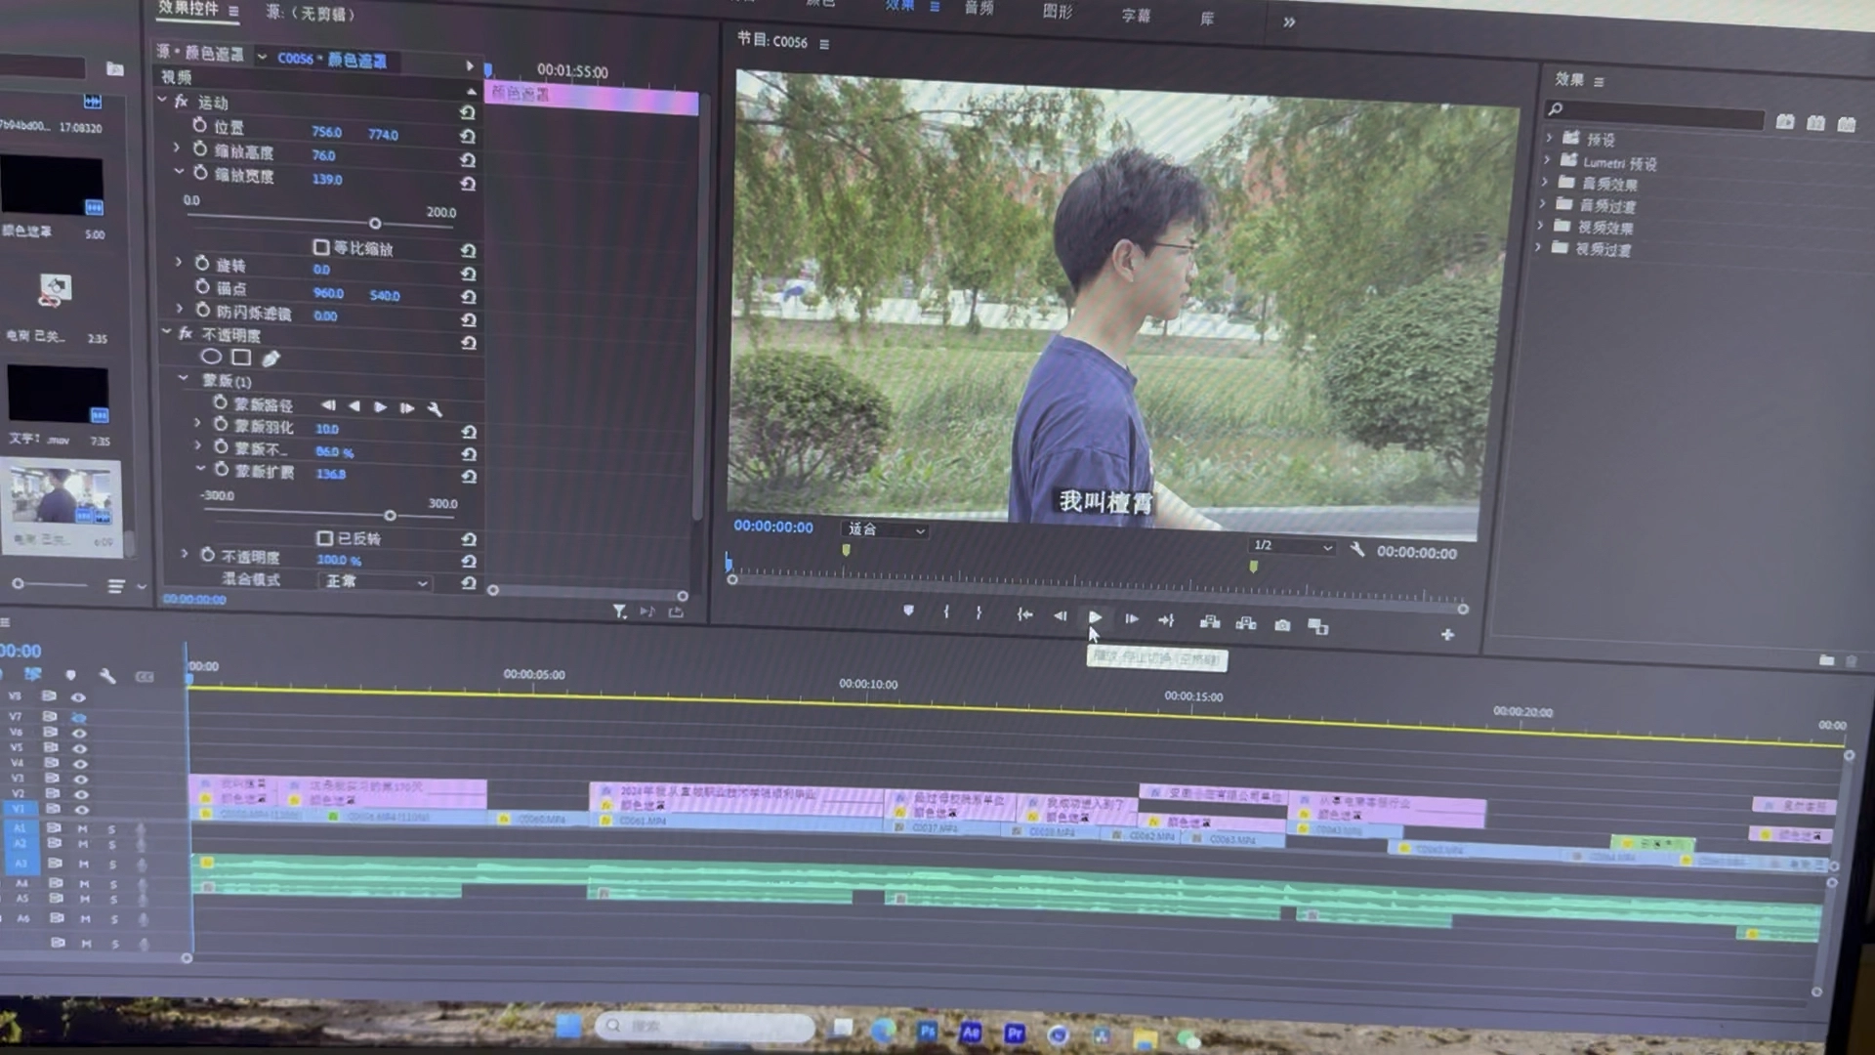Viewport: 1875px width, 1055px height.
Task: Click the Comparison View icon
Action: tap(1318, 626)
